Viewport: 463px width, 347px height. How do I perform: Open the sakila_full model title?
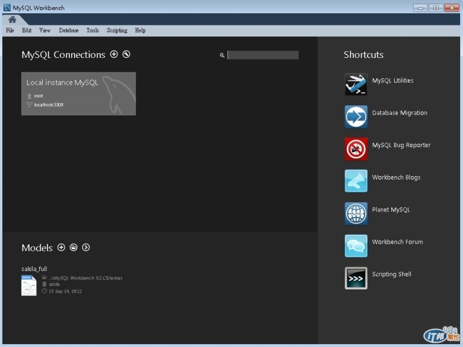tap(34, 269)
